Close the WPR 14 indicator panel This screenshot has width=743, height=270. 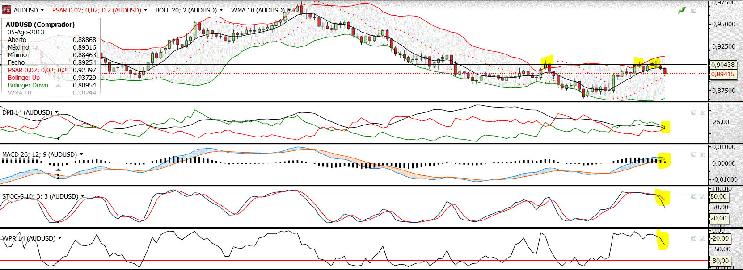[702, 238]
